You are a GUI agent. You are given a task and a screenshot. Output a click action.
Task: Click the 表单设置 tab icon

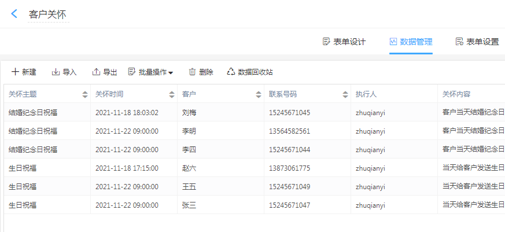pos(459,42)
